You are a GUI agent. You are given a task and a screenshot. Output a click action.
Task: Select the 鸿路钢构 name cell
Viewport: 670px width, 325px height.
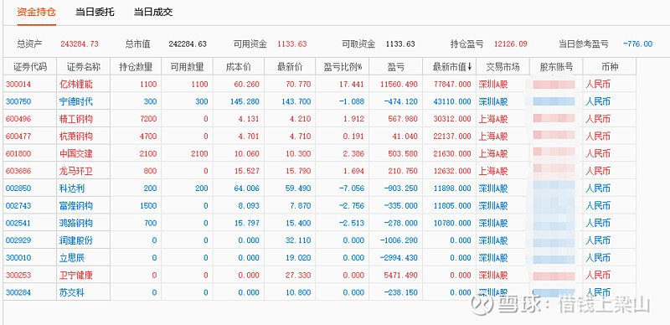[76, 223]
